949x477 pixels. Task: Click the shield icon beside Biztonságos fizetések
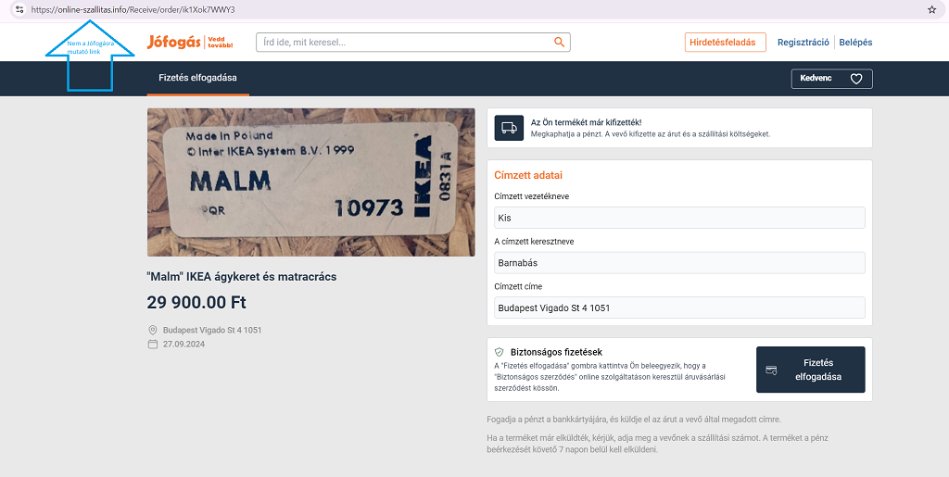499,352
